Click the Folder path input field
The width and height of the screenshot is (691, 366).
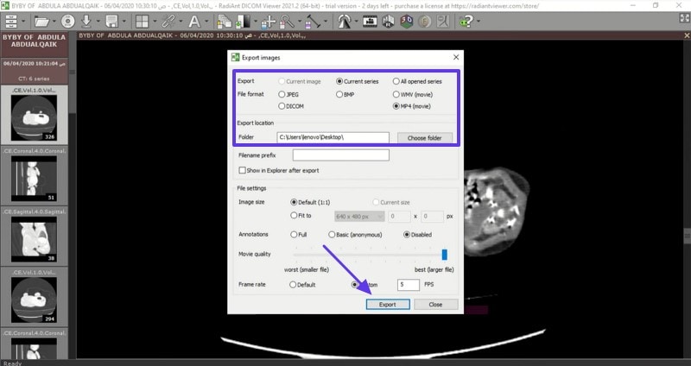coord(333,137)
